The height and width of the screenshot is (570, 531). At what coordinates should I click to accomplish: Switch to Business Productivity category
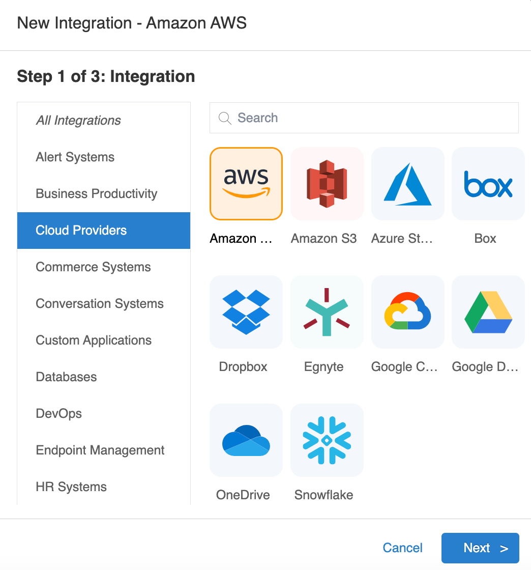click(x=97, y=194)
